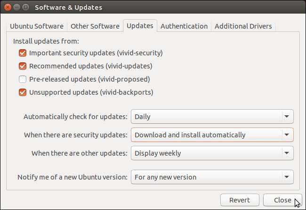306x210 pixels.
Task: Select the Additional Drivers tab
Action: click(243, 26)
